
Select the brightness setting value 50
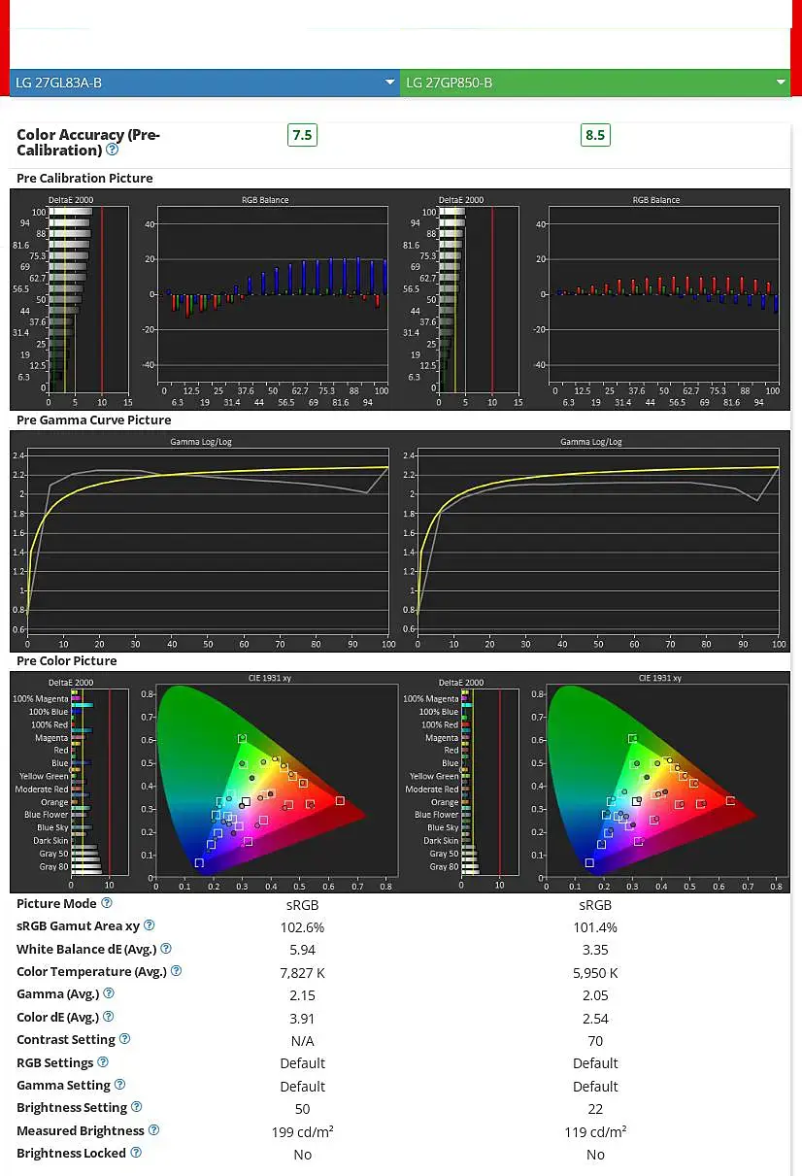click(x=302, y=1109)
